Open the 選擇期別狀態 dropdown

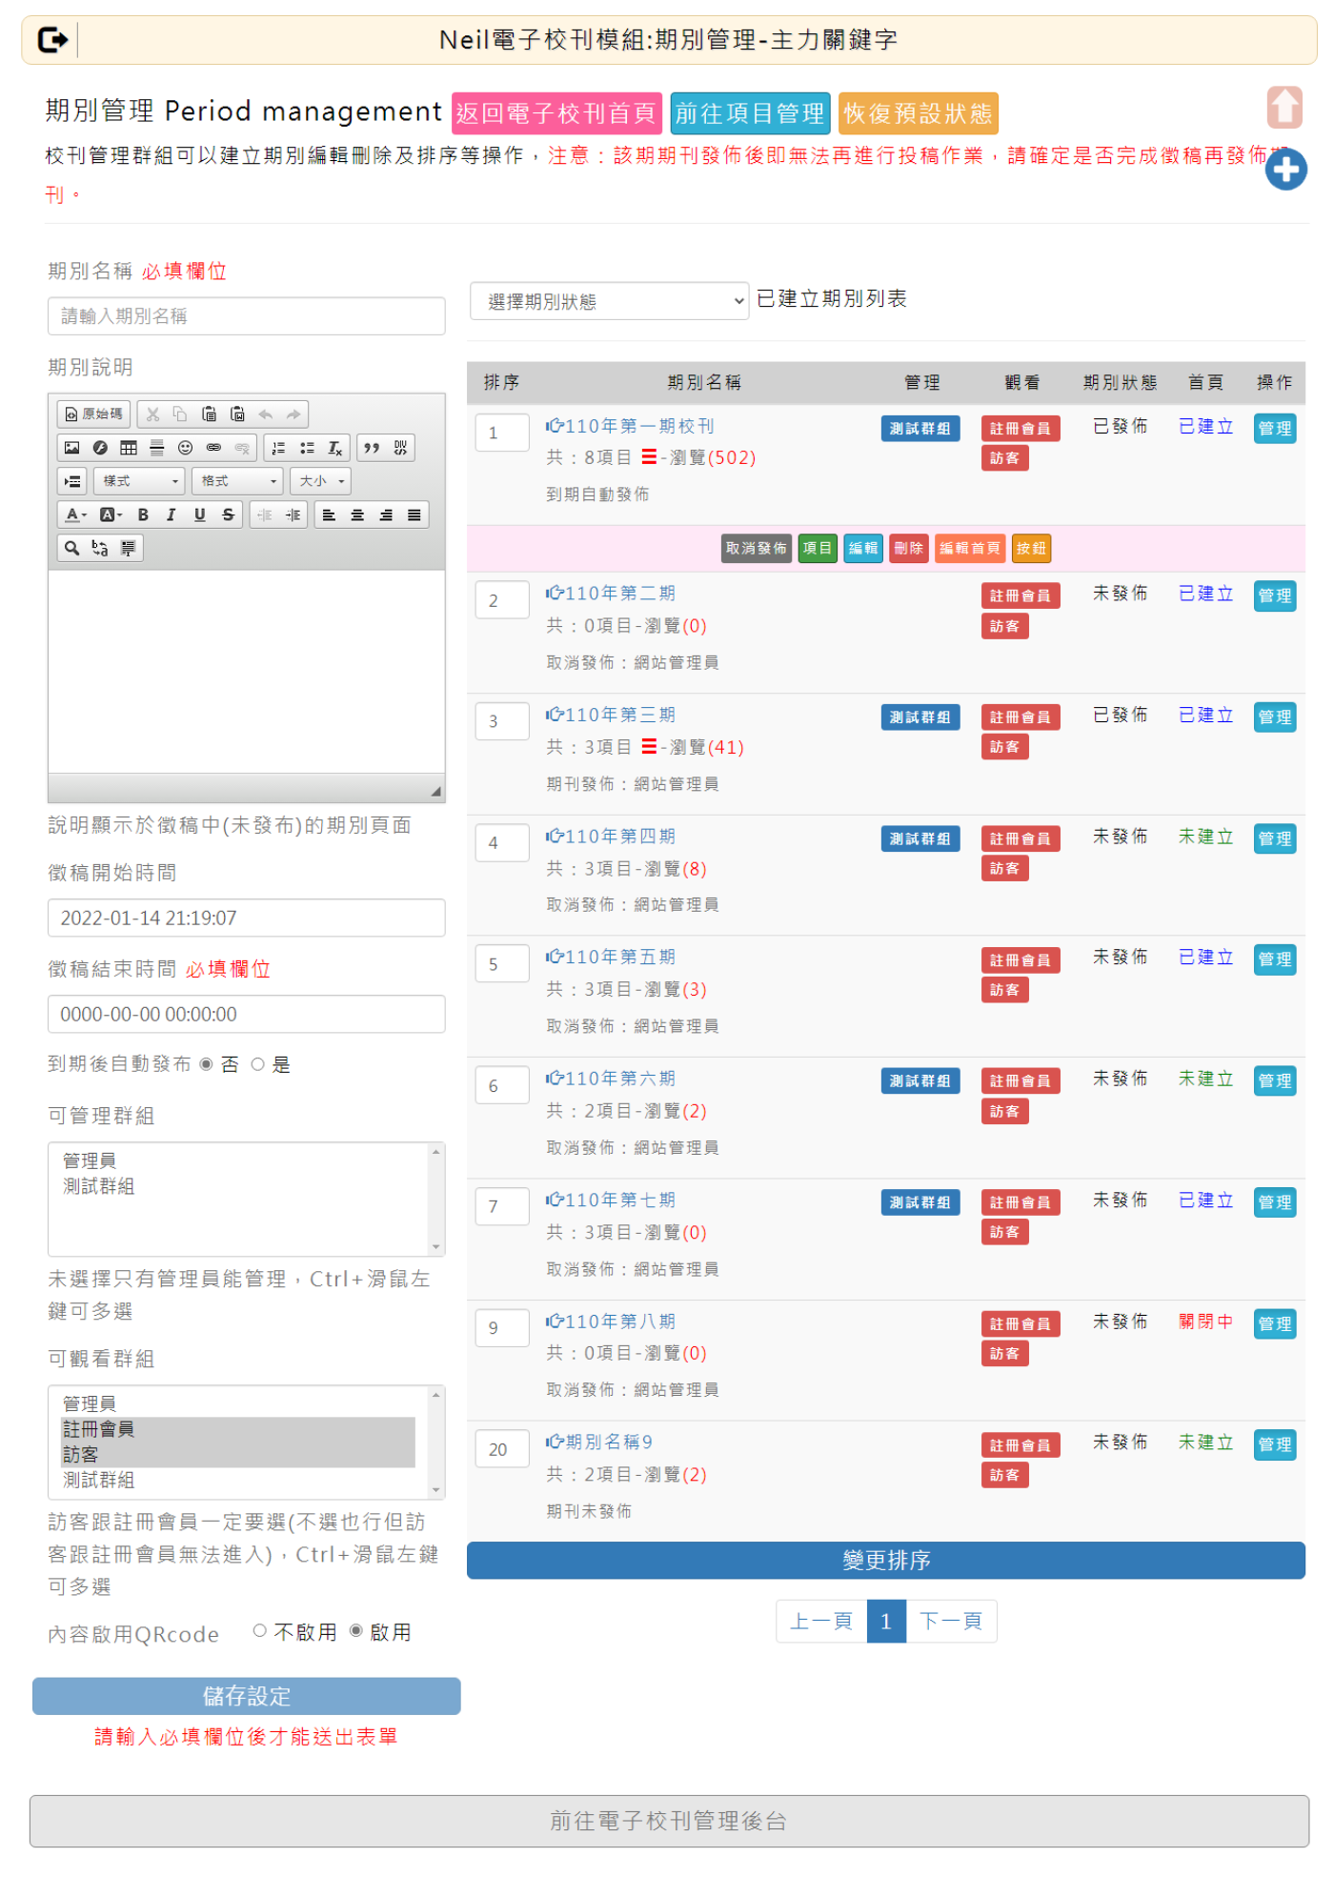[x=609, y=301]
